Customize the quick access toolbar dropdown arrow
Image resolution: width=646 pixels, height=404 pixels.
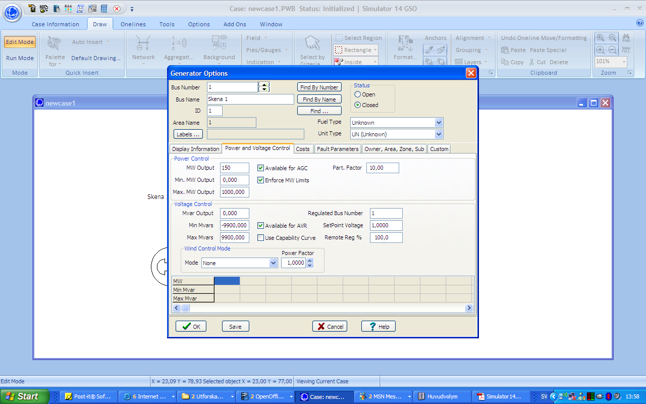[x=132, y=9]
